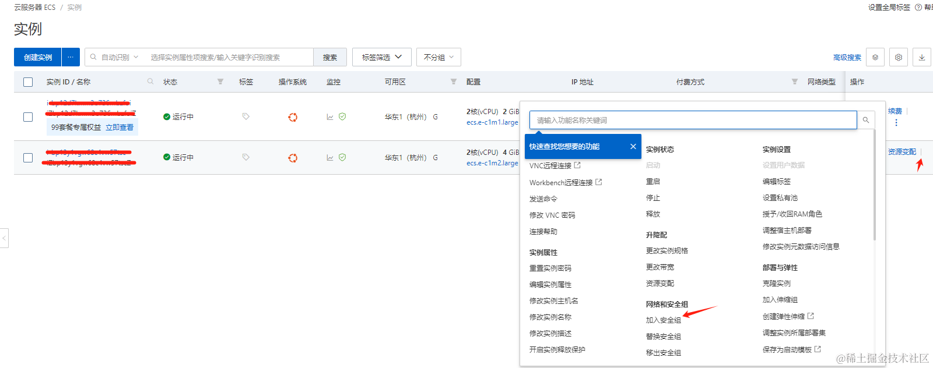The width and height of the screenshot is (933, 368).
Task: Select 编辑实例属性 menu item
Action: 550,285
